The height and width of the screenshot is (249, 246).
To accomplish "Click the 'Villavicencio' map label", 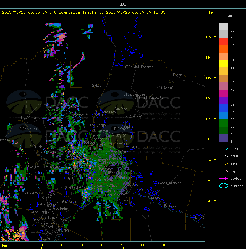I will 60,110.
